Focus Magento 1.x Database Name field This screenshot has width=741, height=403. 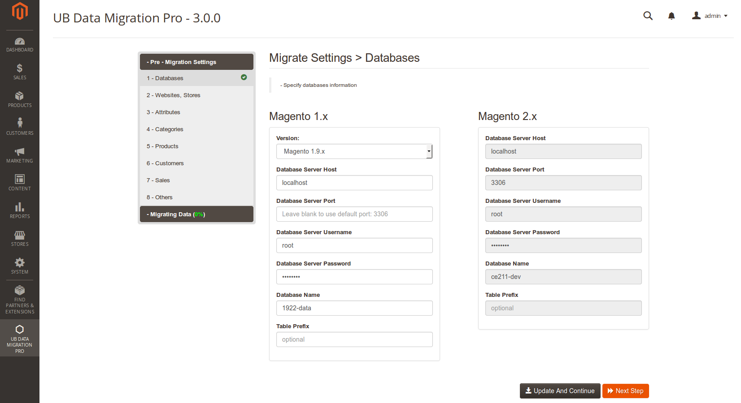click(354, 308)
